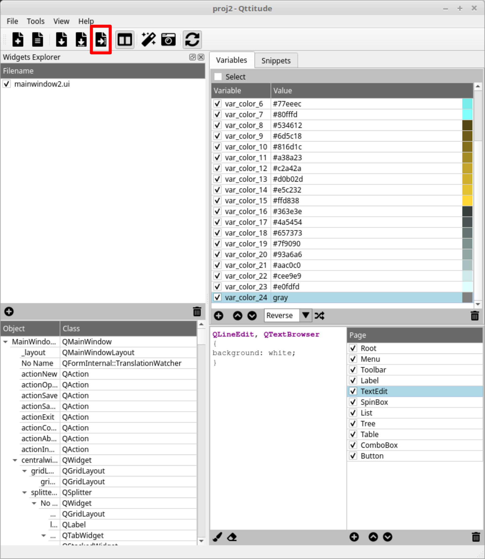Click the paintbrush icon below the editor
Screen dimensions: 485x559
217,537
